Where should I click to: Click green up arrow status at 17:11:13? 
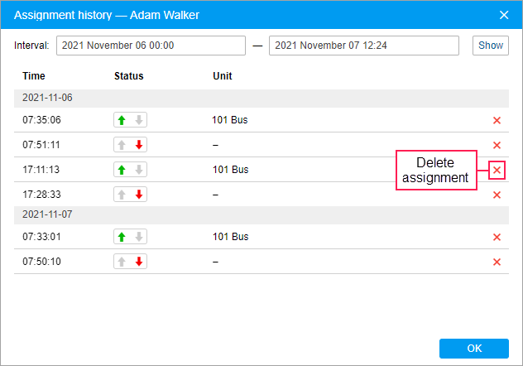click(x=122, y=170)
